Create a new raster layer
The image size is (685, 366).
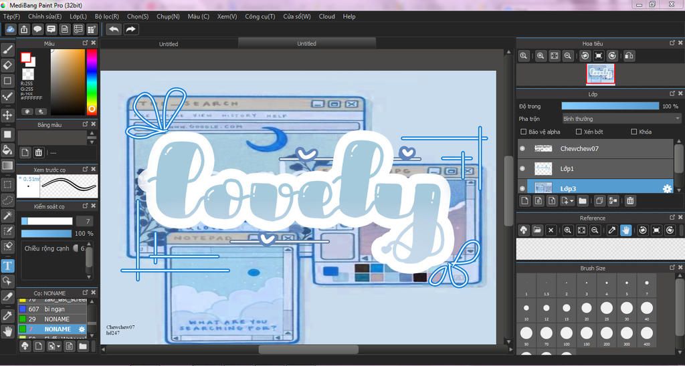(x=525, y=200)
